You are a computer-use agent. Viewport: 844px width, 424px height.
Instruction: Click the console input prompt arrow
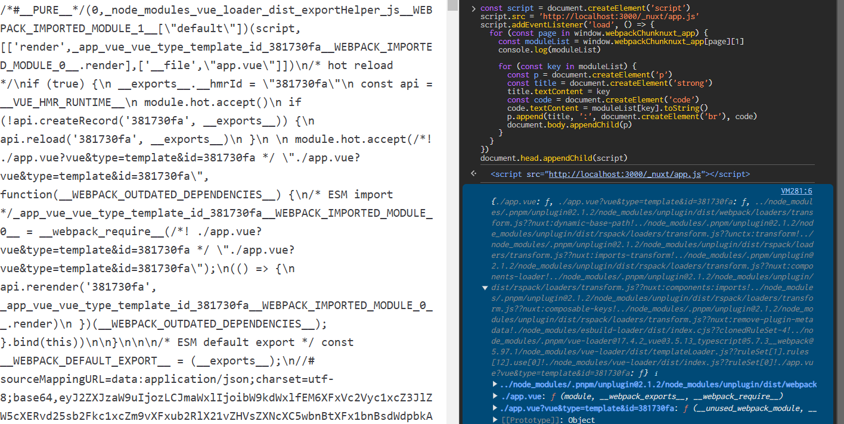tap(473, 8)
